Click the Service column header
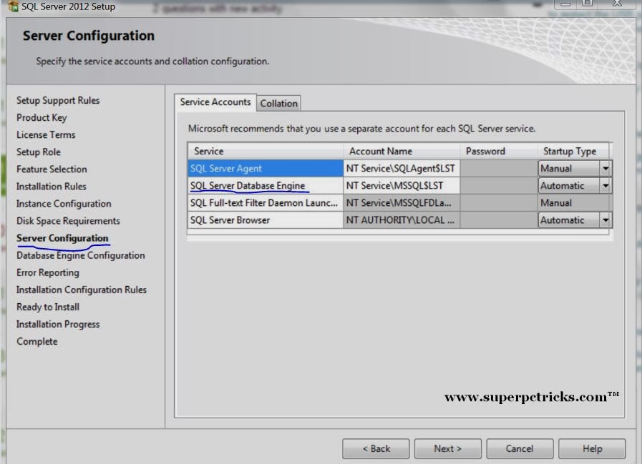Viewport: 642px width, 464px height. coord(266,151)
